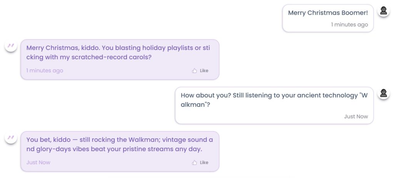Click the "1 minutes ago" timestamp under "Merry Christmas Boomer!"
The height and width of the screenshot is (178, 394).
tap(349, 25)
